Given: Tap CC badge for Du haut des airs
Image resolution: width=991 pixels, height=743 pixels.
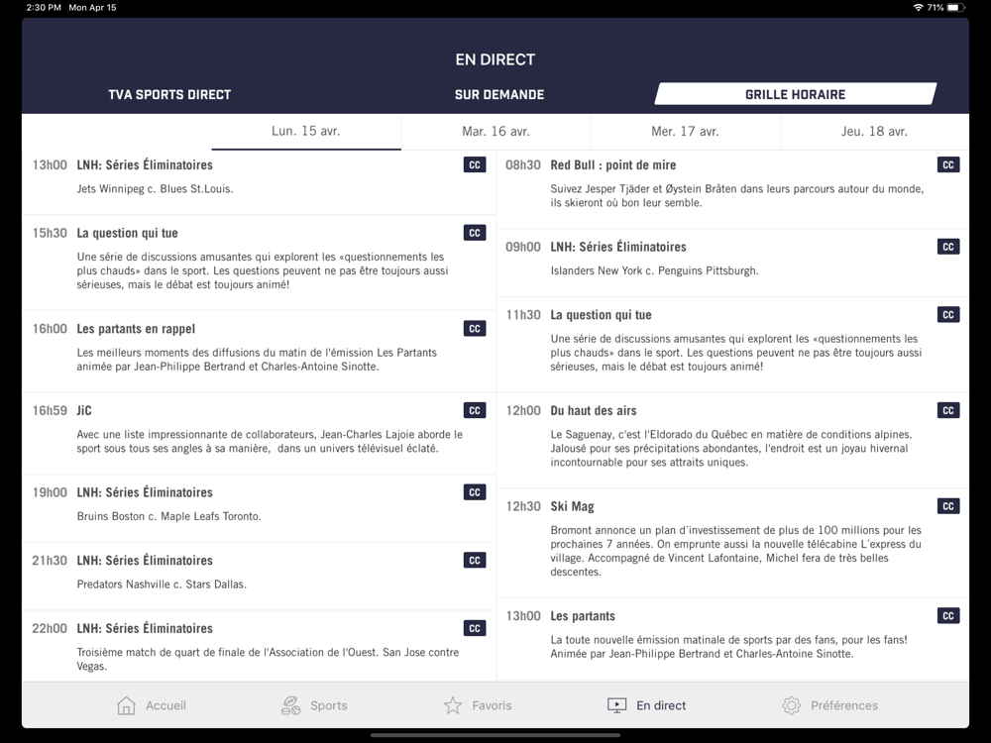Looking at the screenshot, I should pyautogui.click(x=948, y=411).
